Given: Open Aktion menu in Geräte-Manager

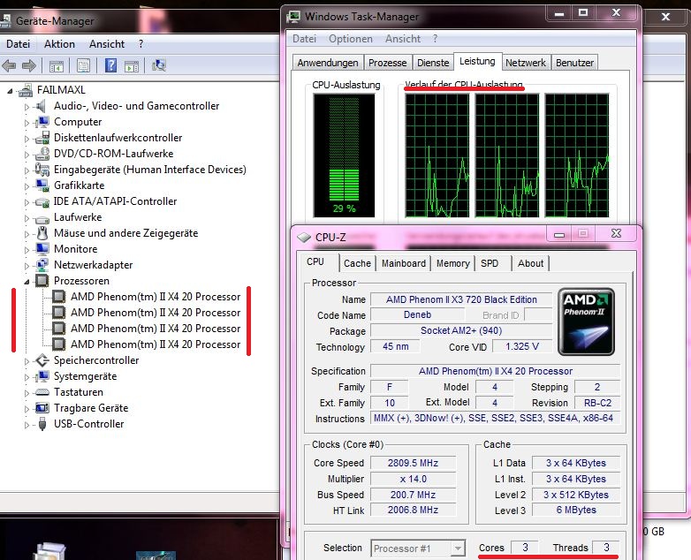Looking at the screenshot, I should [59, 44].
